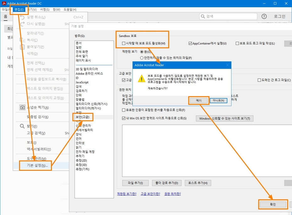Click 아니요 in the warning dialog
The height and width of the screenshot is (215, 292).
click(x=218, y=100)
